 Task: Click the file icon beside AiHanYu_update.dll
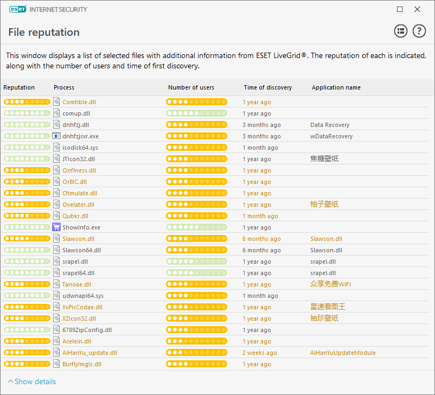tap(56, 352)
